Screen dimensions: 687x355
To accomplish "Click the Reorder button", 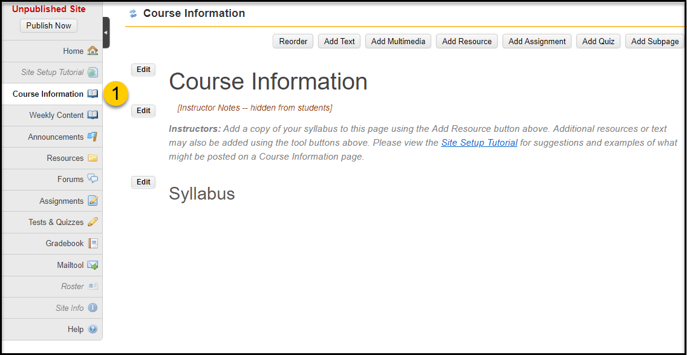I will pyautogui.click(x=293, y=41).
